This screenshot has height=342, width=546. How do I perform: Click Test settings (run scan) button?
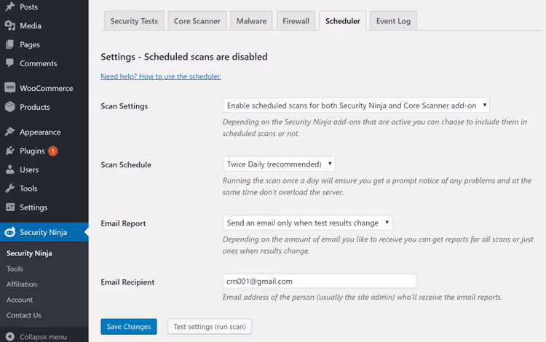(x=210, y=327)
